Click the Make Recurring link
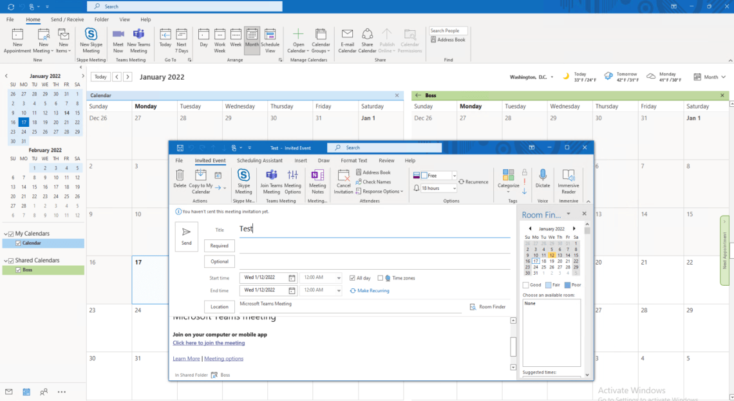 pyautogui.click(x=370, y=291)
